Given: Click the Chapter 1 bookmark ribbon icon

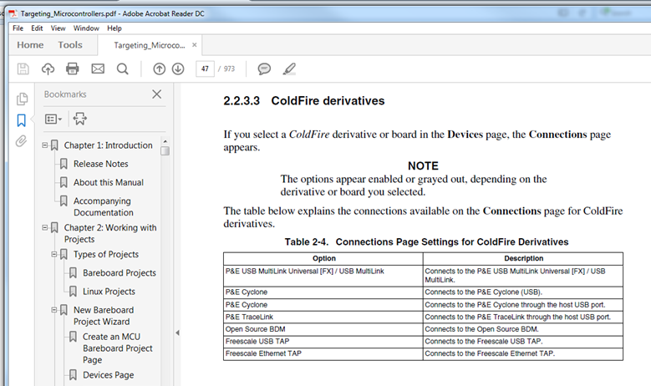Looking at the screenshot, I should tap(54, 145).
